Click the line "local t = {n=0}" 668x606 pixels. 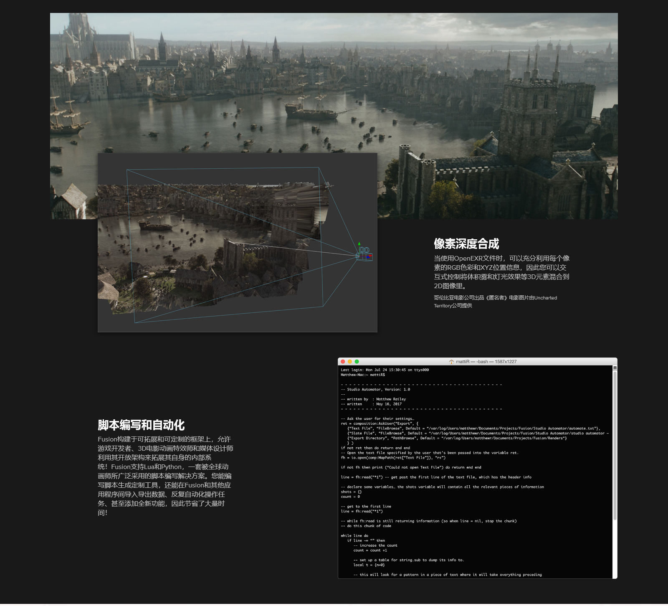point(369,565)
